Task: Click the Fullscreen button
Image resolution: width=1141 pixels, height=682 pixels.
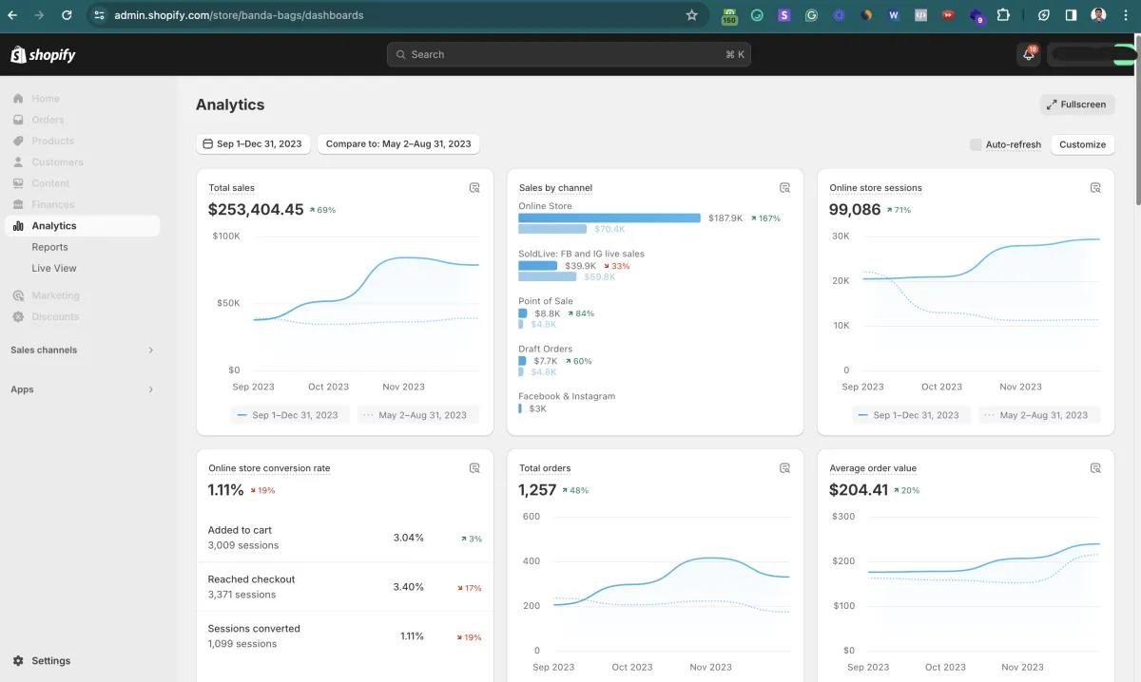Action: coord(1076,104)
